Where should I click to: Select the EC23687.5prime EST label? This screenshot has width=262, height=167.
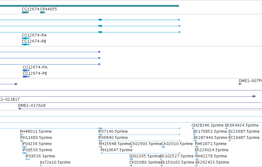tap(244, 131)
